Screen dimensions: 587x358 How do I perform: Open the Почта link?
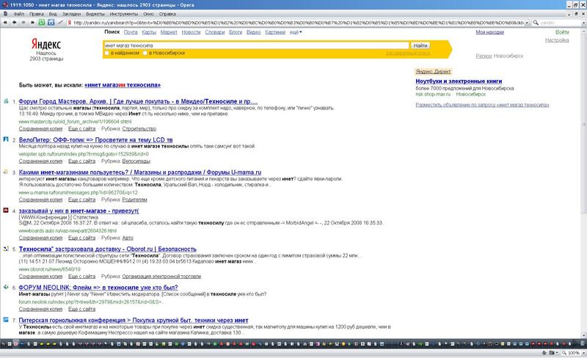(131, 32)
